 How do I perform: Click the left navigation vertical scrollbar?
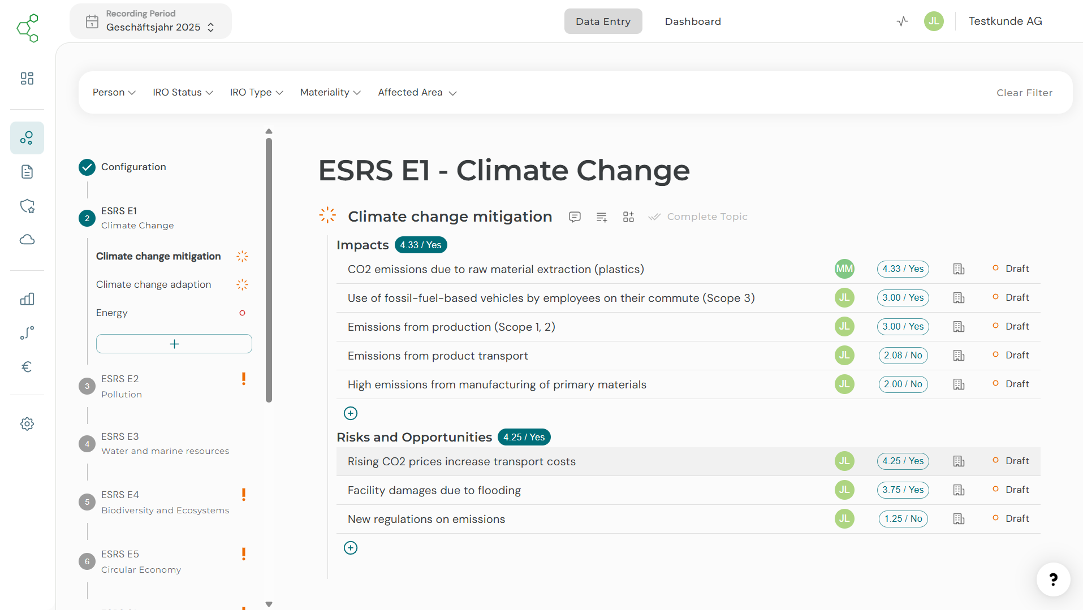tap(269, 270)
